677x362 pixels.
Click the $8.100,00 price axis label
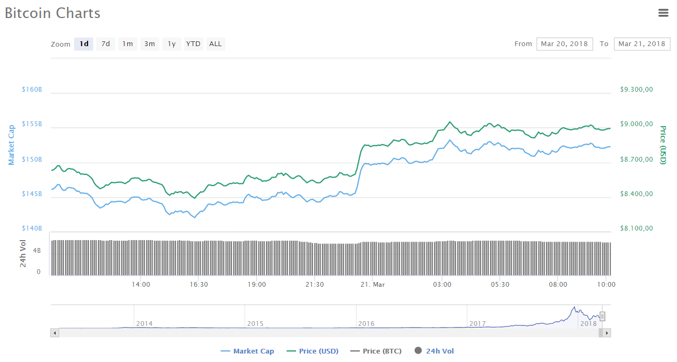point(636,228)
